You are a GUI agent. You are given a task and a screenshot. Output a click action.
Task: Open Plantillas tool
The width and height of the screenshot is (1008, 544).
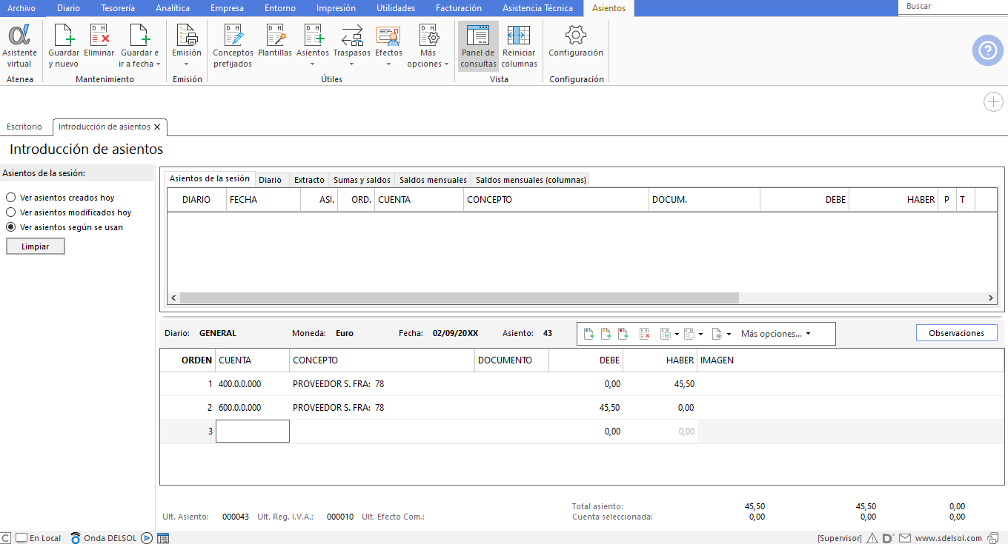275,41
